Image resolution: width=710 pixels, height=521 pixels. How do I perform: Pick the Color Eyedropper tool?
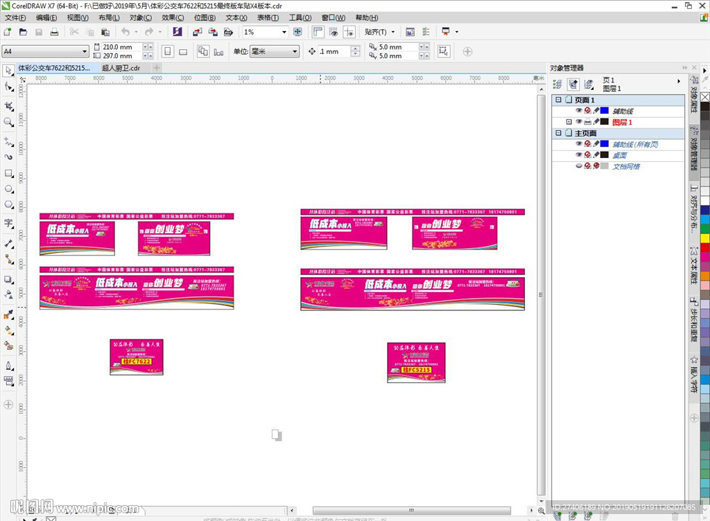click(8, 315)
